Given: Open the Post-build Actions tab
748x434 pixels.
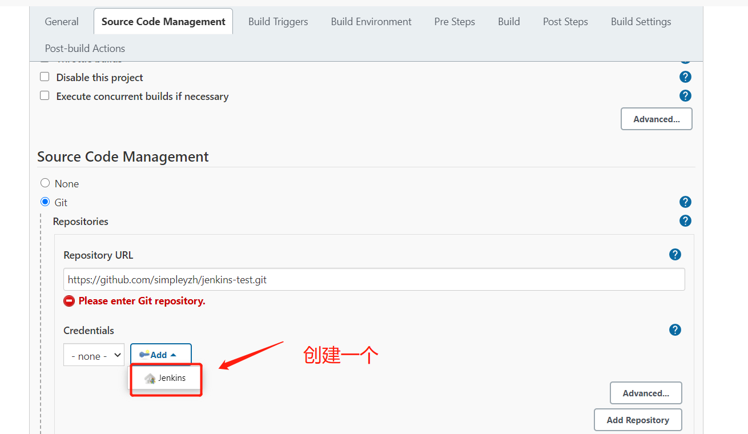Looking at the screenshot, I should 85,49.
